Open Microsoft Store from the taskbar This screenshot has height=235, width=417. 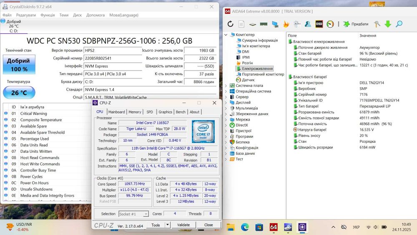[x=259, y=227]
